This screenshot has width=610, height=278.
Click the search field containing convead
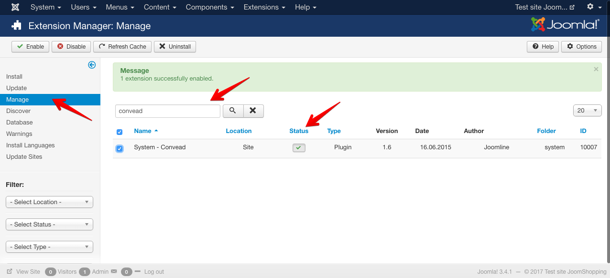click(168, 111)
